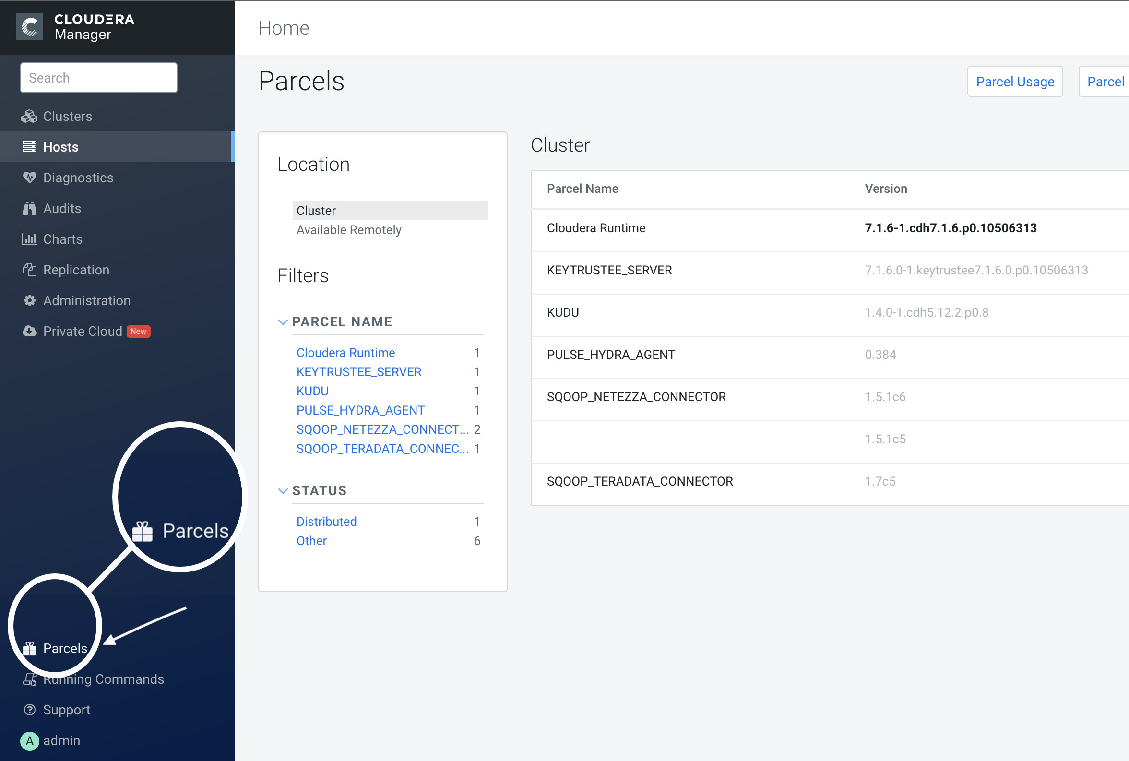Filter by truncated SQOOP_TERADATA_CONNEC... link
Screen dimensions: 1129x761
click(382, 449)
